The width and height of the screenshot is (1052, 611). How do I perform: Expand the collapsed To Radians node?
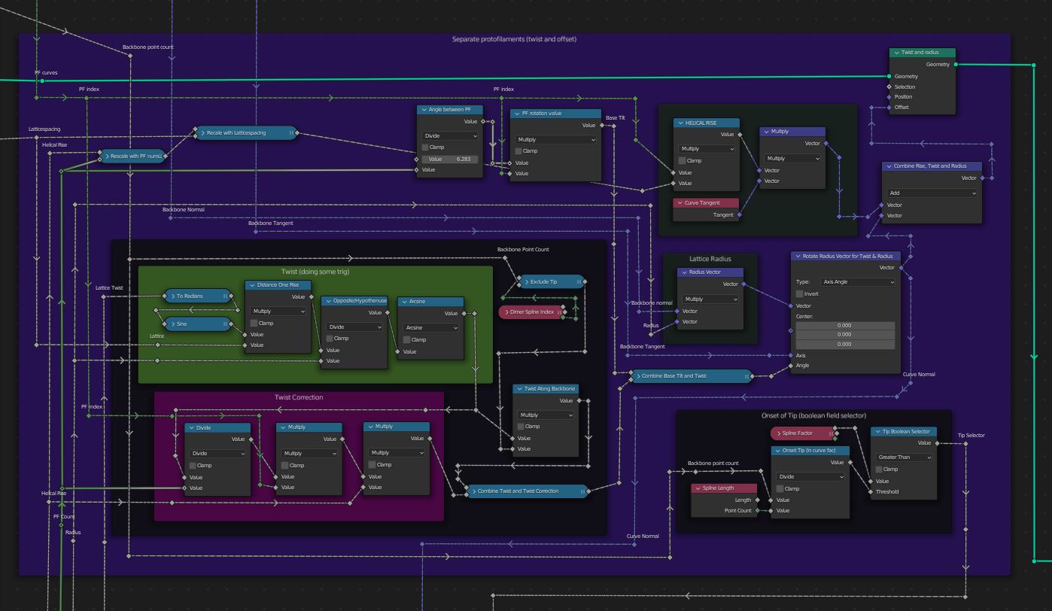pyautogui.click(x=172, y=296)
